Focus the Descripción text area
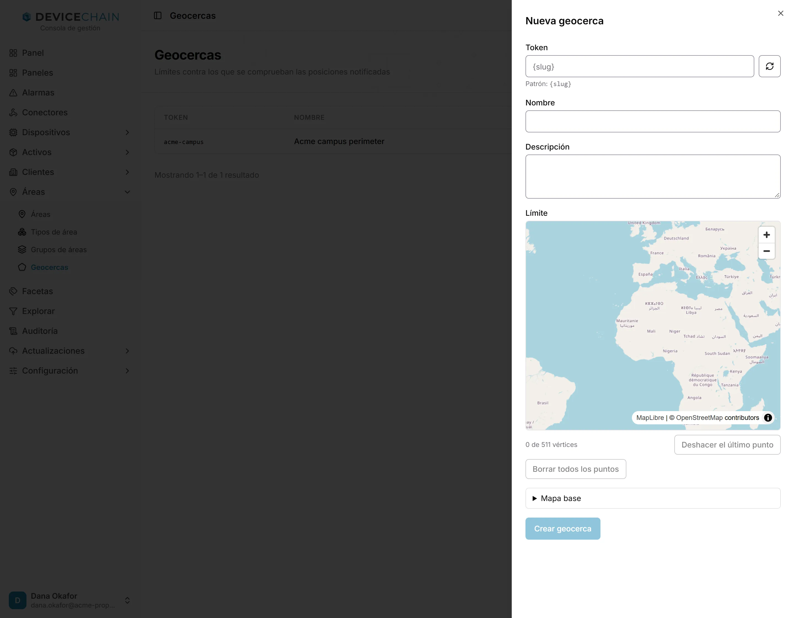 coord(653,176)
